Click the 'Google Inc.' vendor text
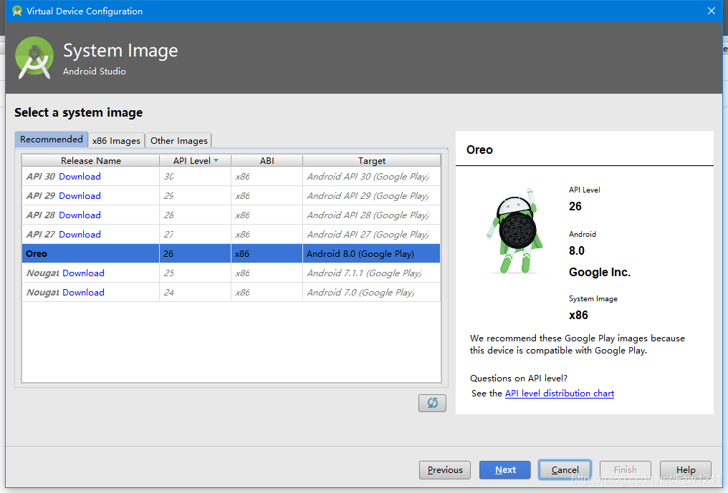 600,272
